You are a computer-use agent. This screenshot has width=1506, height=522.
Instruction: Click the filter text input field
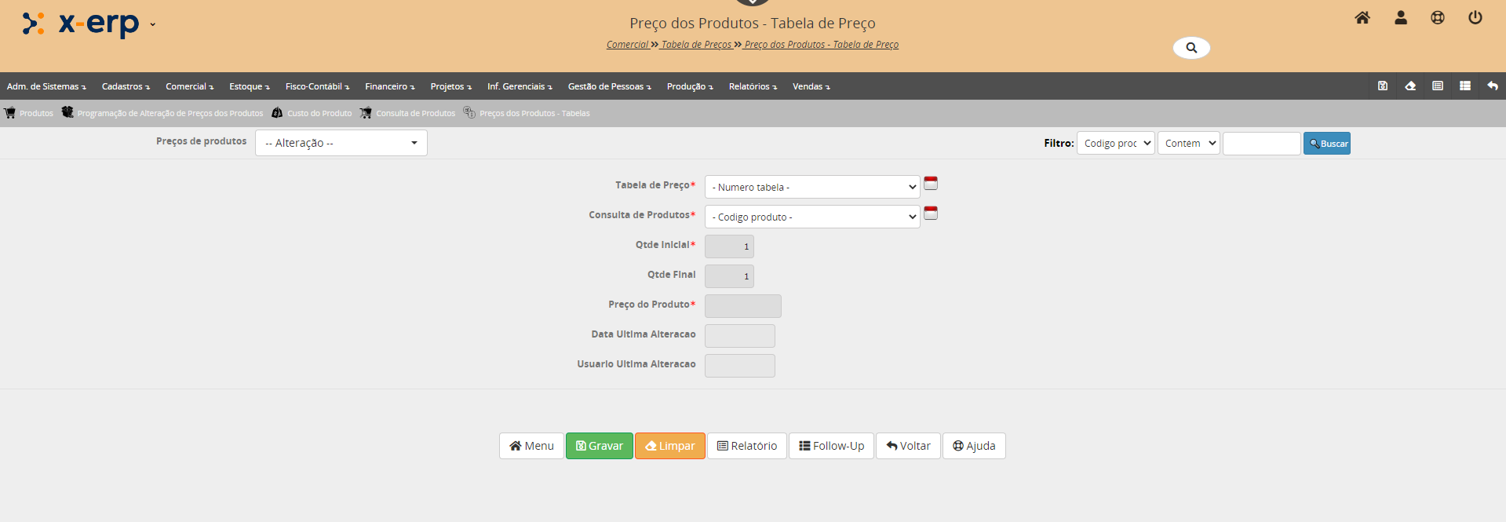click(x=1261, y=143)
